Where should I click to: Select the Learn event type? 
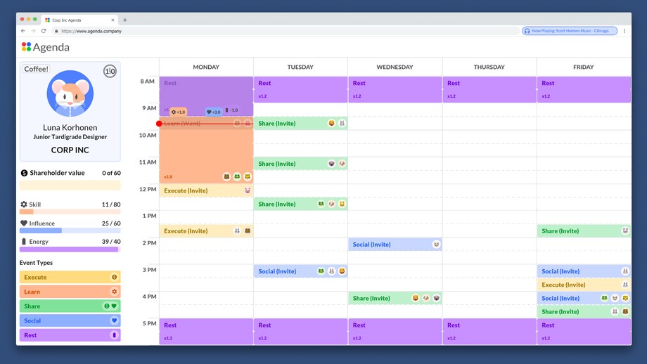click(70, 292)
